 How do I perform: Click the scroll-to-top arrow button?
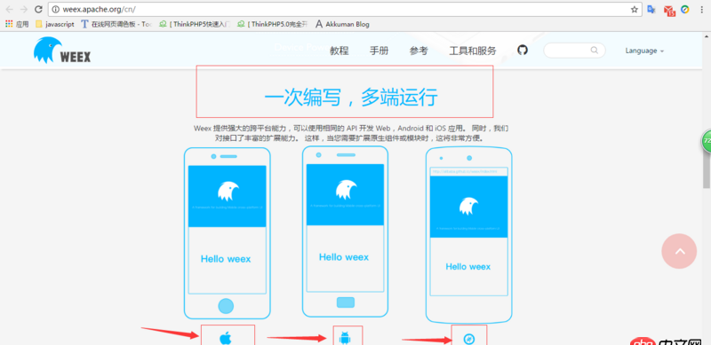pos(679,251)
